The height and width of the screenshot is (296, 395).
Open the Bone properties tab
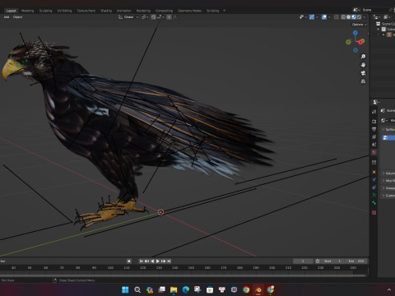click(x=374, y=203)
